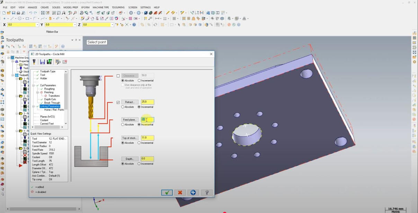
Task: Collapse the Cut Parameters tree node
Action: (x=34, y=86)
